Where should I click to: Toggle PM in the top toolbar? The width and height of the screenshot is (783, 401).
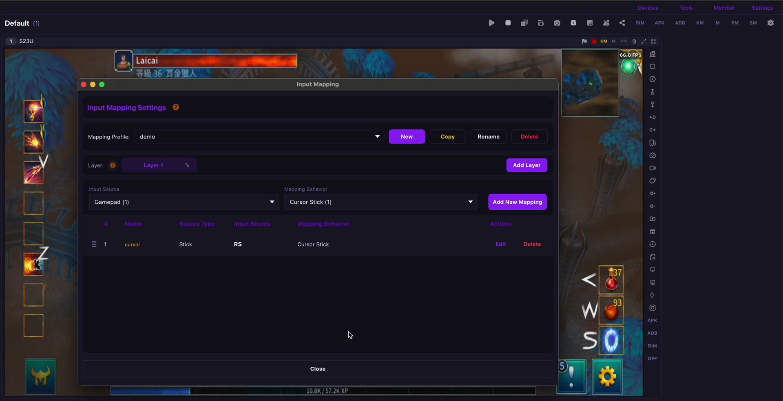click(x=735, y=23)
